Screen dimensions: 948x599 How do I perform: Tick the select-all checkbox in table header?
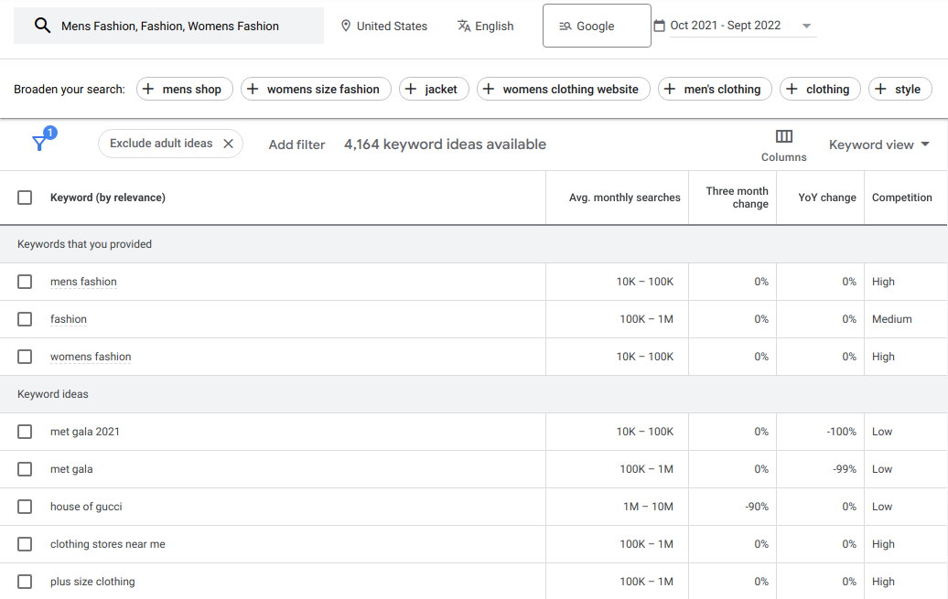(25, 197)
